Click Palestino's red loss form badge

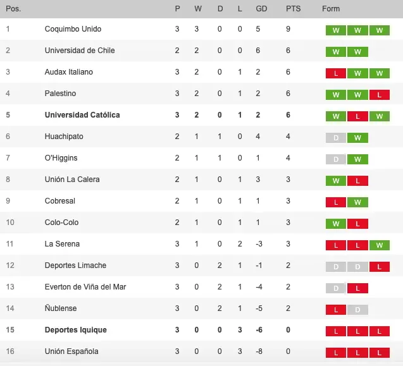tap(379, 95)
